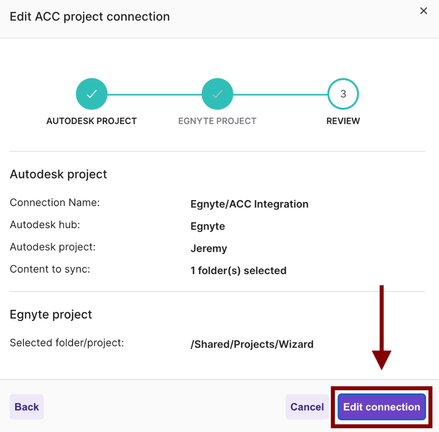
Task: Click the Edit connection button
Action: tap(381, 407)
